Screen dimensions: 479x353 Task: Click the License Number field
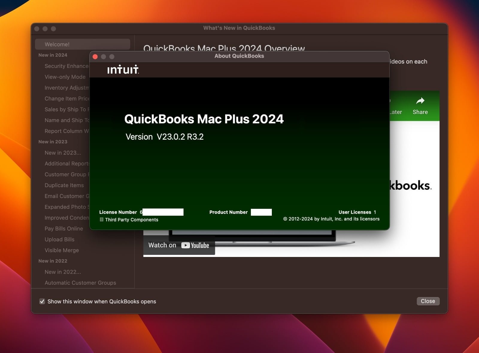point(163,212)
